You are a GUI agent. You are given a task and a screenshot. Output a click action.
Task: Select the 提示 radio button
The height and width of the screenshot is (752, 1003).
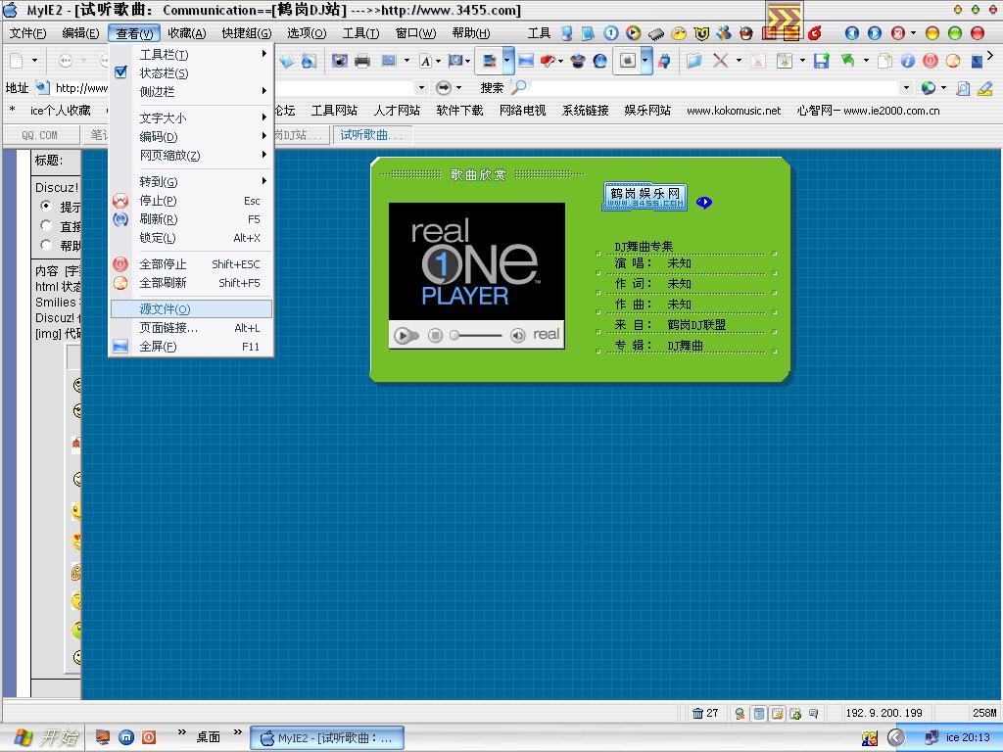[x=46, y=206]
